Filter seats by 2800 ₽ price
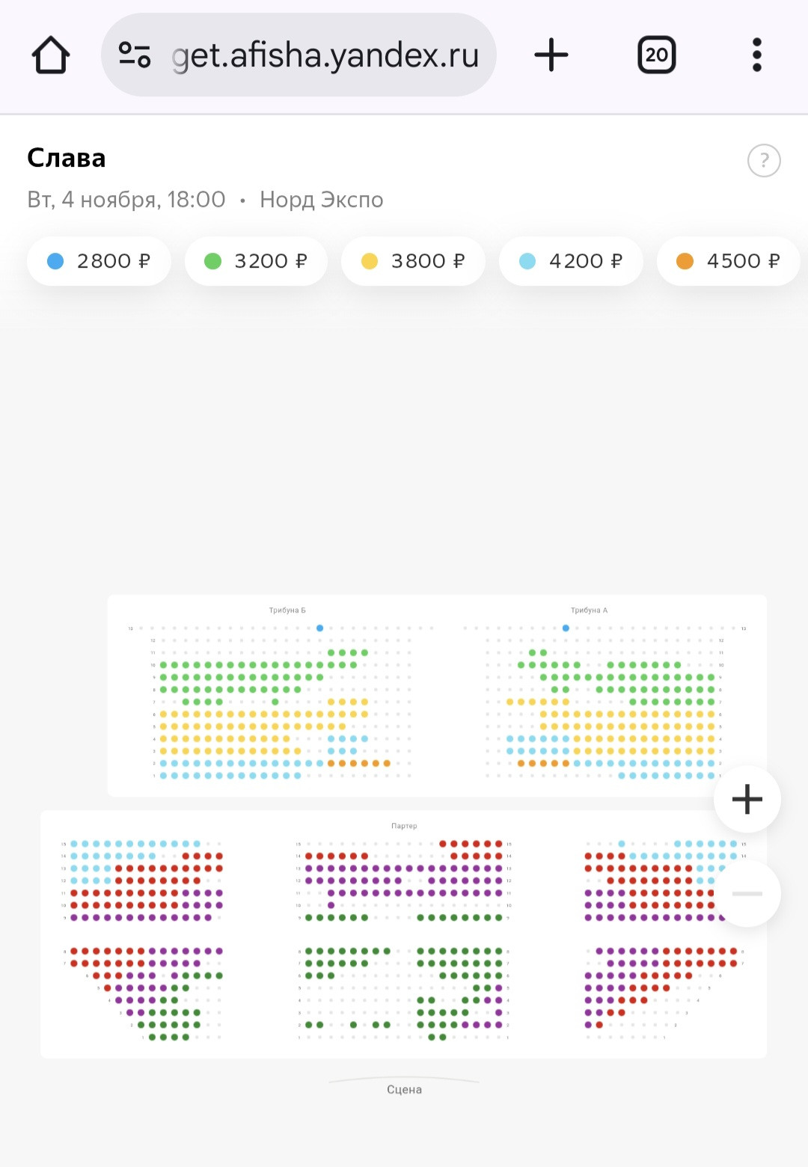This screenshot has width=808, height=1167. (x=99, y=261)
